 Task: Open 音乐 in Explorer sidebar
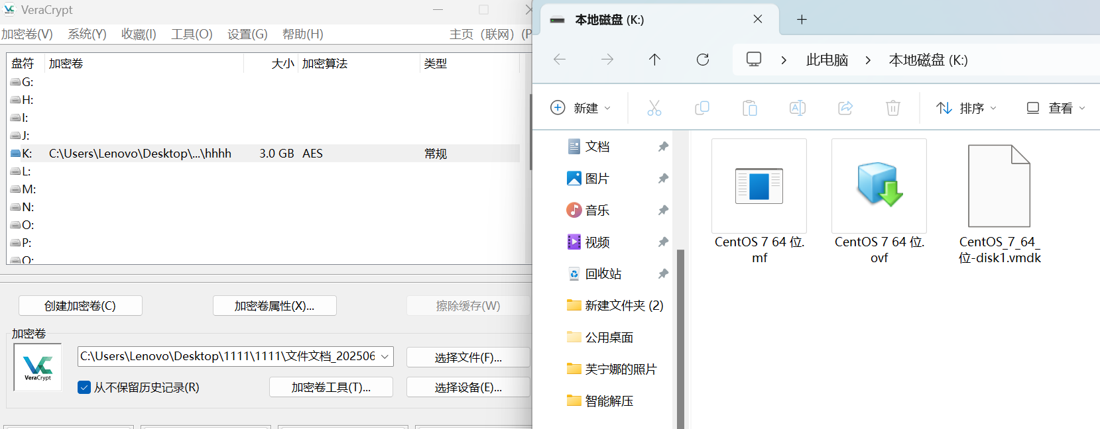[x=597, y=210]
